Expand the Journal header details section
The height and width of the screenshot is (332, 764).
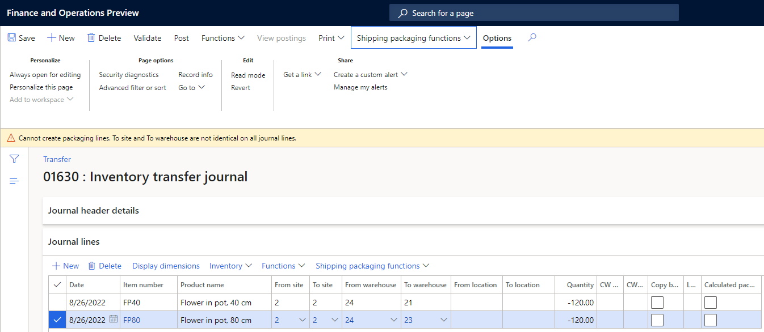(x=94, y=210)
